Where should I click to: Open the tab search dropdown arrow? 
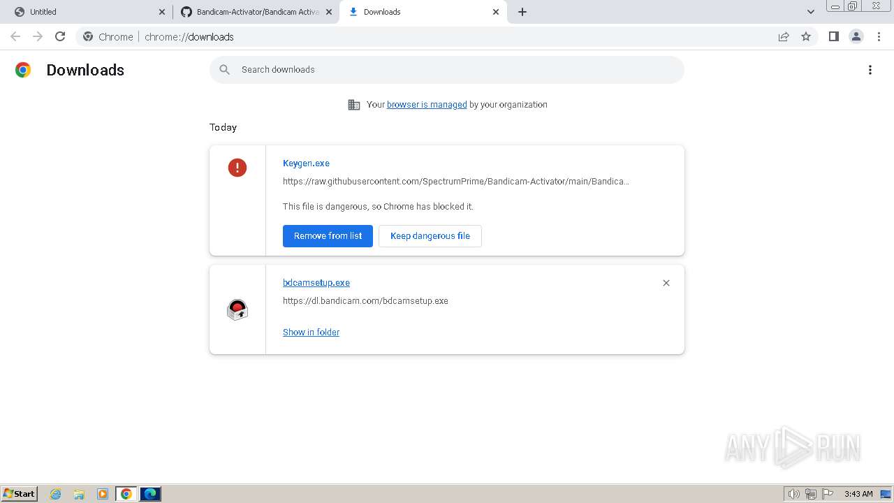click(x=811, y=12)
